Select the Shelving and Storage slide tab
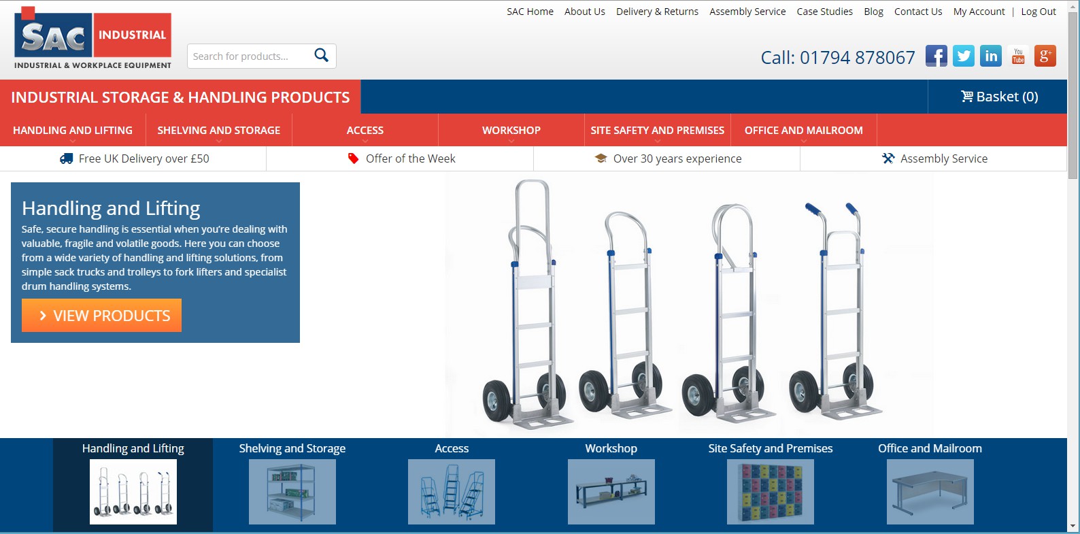Viewport: 1080px width, 534px height. point(292,448)
